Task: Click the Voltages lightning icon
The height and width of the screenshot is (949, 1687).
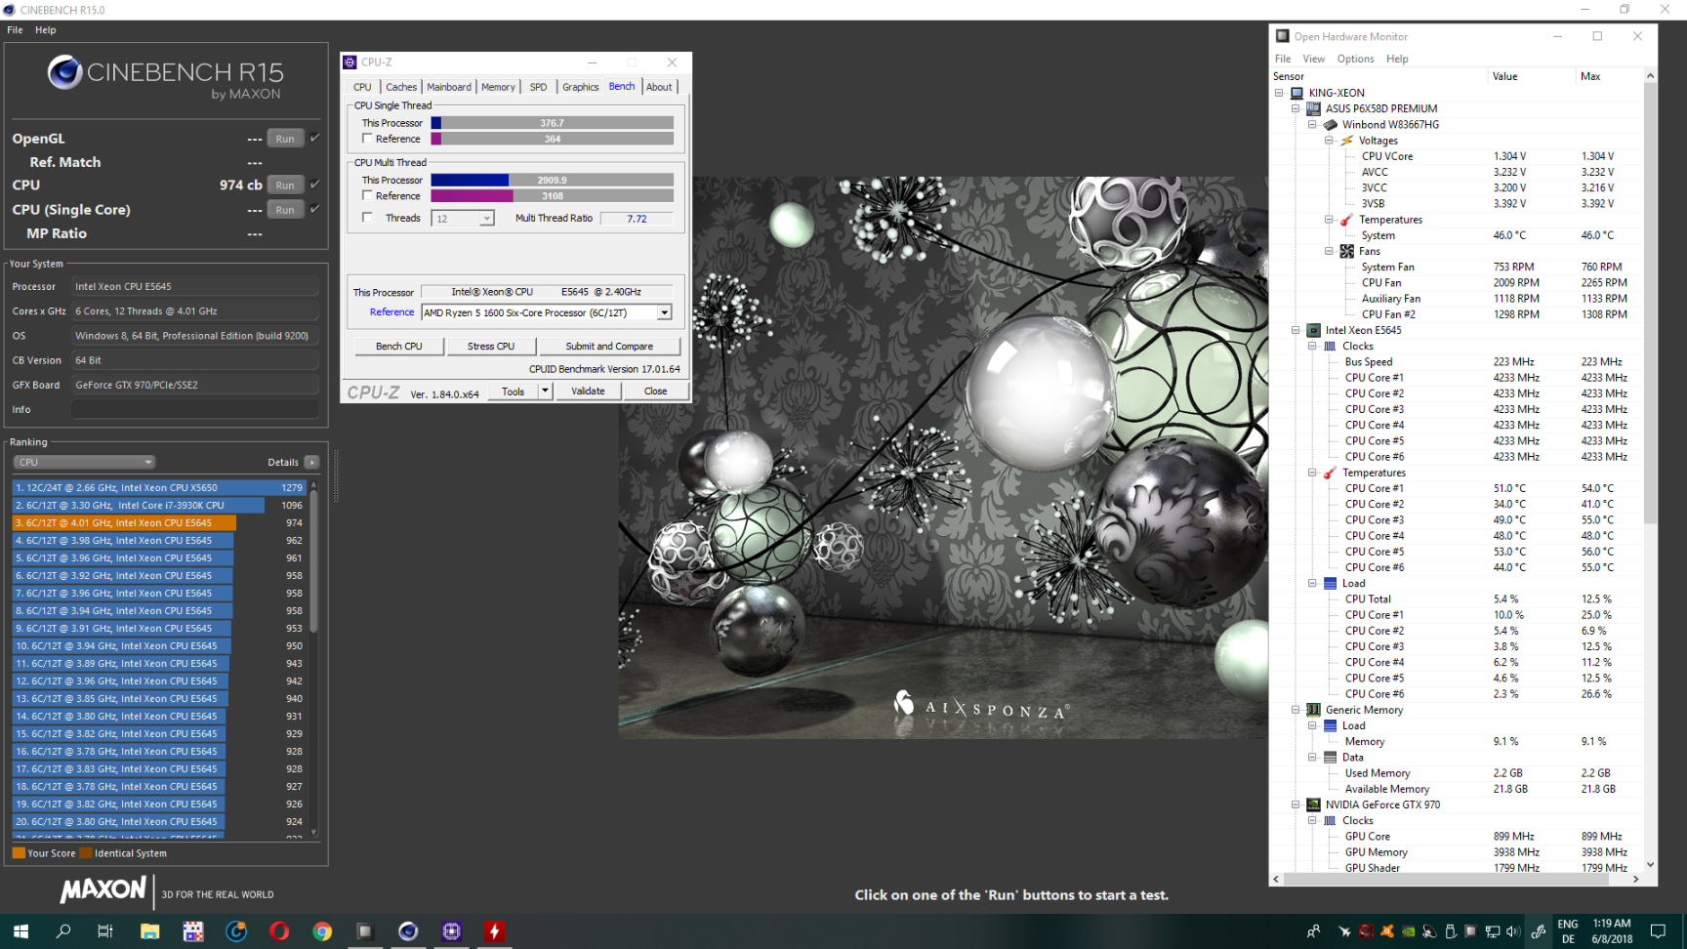Action: [1346, 141]
